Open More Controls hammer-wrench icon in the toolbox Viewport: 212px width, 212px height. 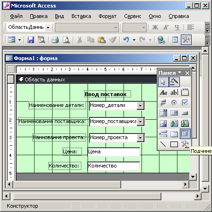coord(185,144)
